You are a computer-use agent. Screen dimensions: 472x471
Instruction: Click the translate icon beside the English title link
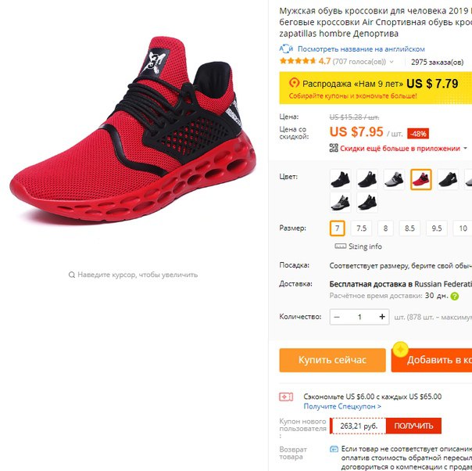click(x=286, y=49)
